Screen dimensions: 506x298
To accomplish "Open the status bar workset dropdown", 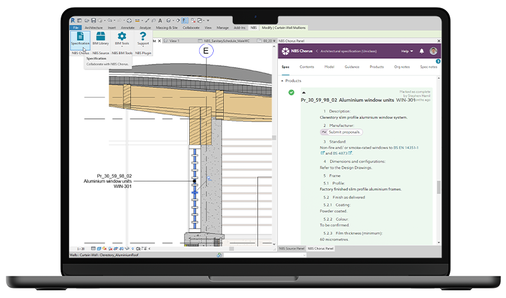I will [304, 255].
